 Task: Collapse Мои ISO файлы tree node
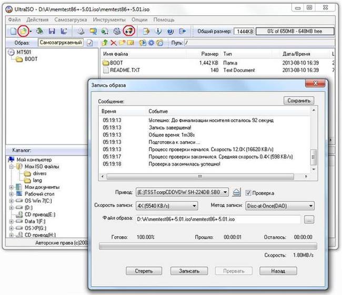tap(12, 167)
